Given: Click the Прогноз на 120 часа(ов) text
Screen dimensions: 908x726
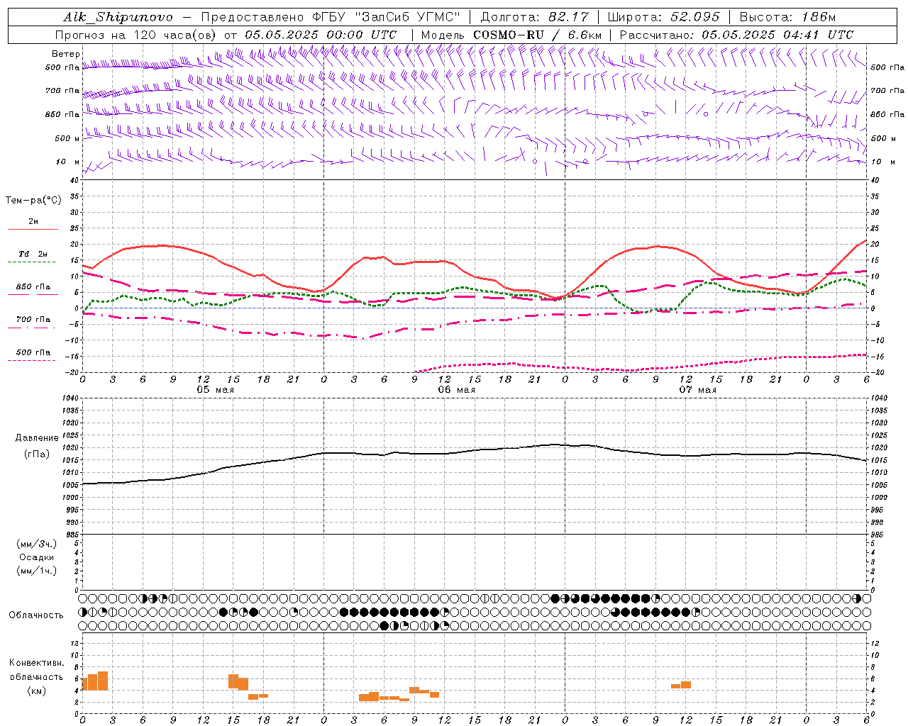Looking at the screenshot, I should coord(136,35).
